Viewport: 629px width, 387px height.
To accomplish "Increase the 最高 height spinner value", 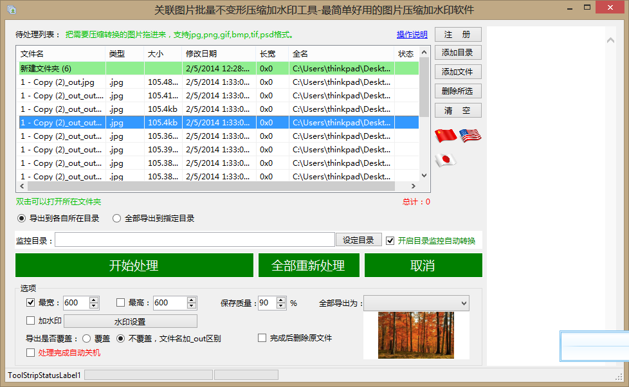I will 192,300.
